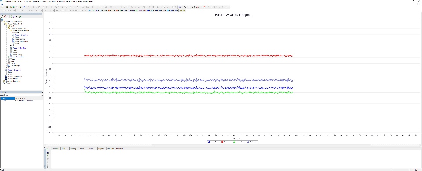Open the Filter dropdown in the Properties panel
The image size is (422, 171).
point(23,96)
